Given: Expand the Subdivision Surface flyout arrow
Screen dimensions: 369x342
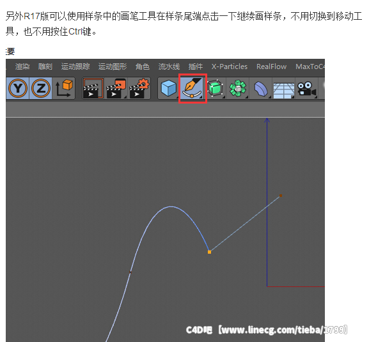Looking at the screenshot, I should coord(224,97).
